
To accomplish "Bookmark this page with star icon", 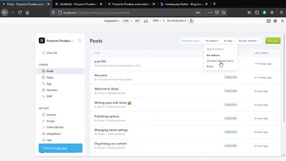I will click(223, 13).
